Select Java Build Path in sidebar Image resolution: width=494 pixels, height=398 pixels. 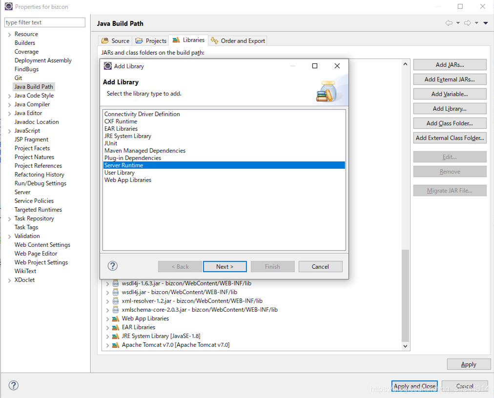34,87
